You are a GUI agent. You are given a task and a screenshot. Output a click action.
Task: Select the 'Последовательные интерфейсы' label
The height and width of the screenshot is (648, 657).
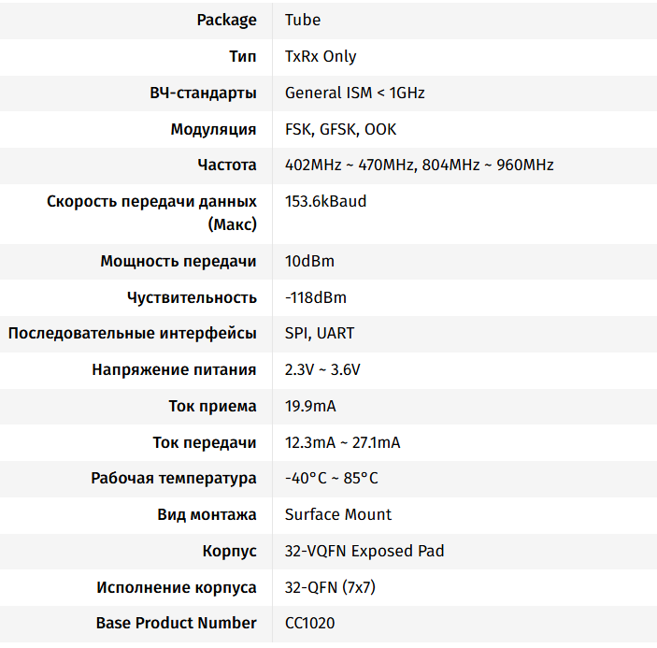pyautogui.click(x=132, y=333)
